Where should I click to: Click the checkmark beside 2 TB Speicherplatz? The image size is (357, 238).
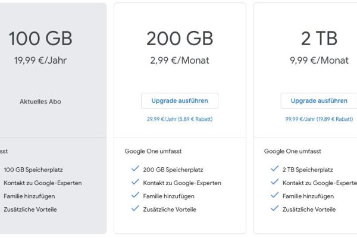(x=274, y=169)
